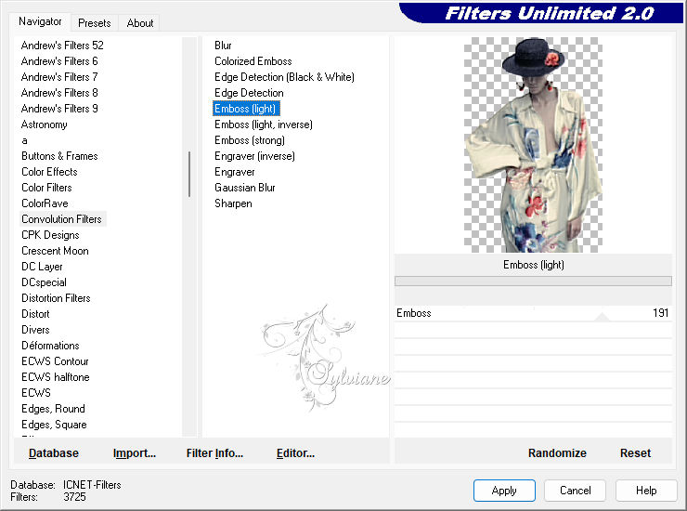Click the Import... button
Screen dimensions: 687x511
[x=135, y=453]
